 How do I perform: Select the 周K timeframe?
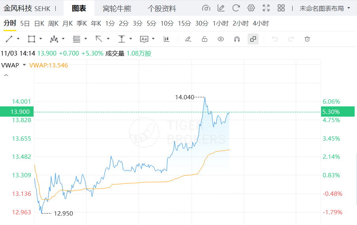(x=53, y=23)
